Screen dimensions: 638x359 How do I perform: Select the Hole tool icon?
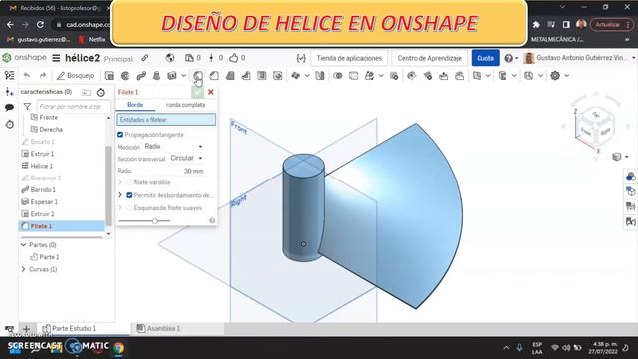pos(278,76)
